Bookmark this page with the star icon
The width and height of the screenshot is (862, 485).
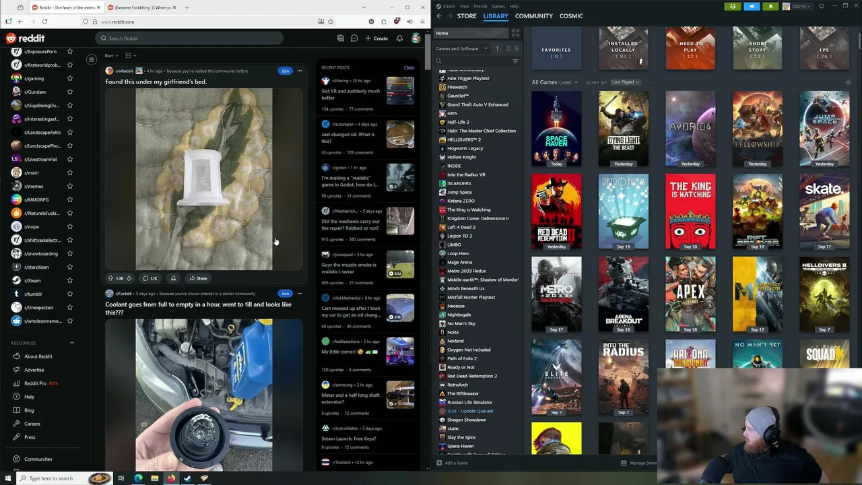(x=331, y=22)
